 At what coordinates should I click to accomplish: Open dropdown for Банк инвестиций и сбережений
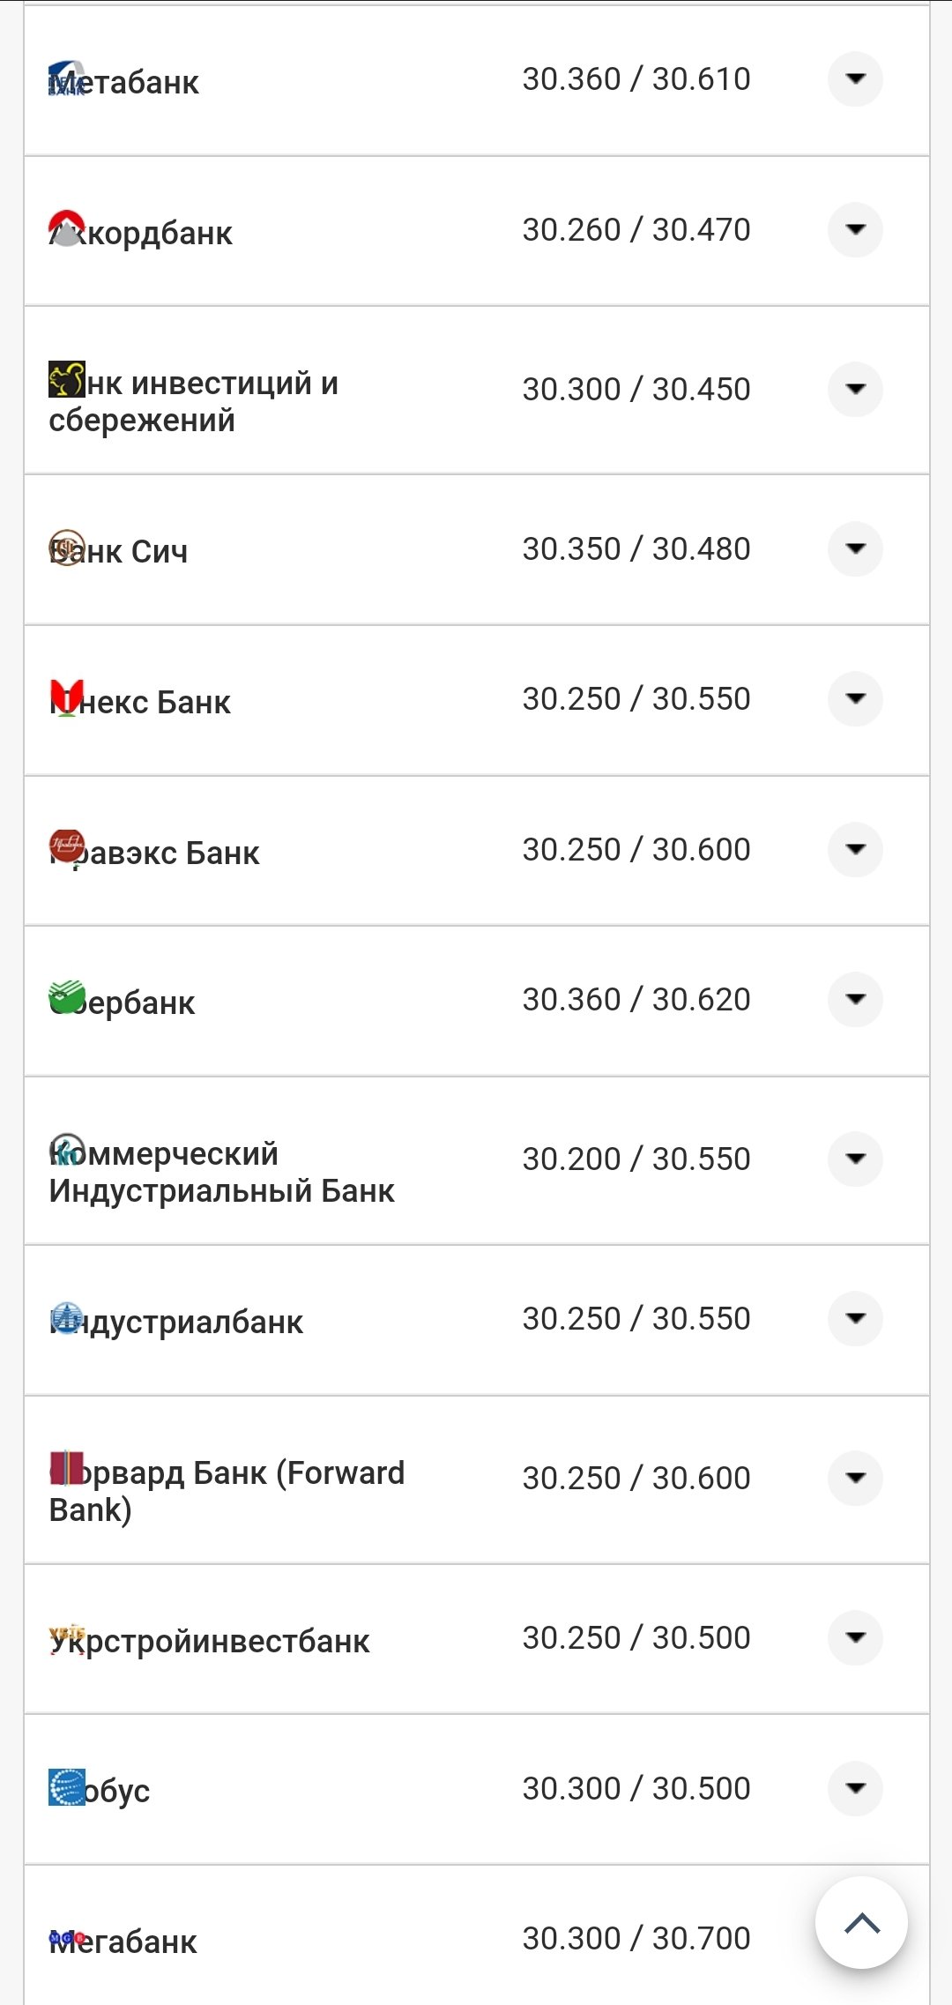[x=855, y=389]
